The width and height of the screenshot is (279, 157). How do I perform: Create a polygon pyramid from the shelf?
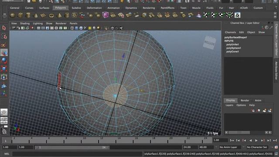tap(59, 15)
